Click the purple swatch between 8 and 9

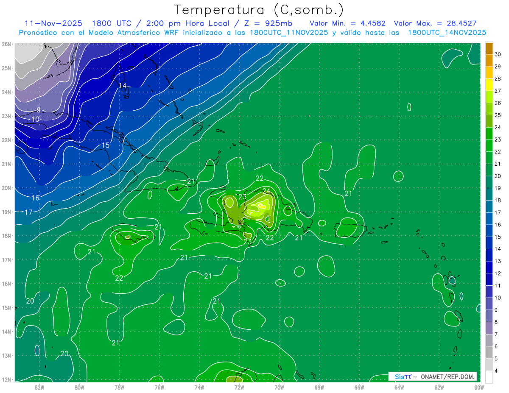click(x=489, y=316)
